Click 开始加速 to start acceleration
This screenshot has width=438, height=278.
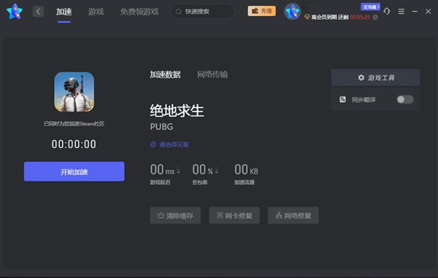[74, 171]
